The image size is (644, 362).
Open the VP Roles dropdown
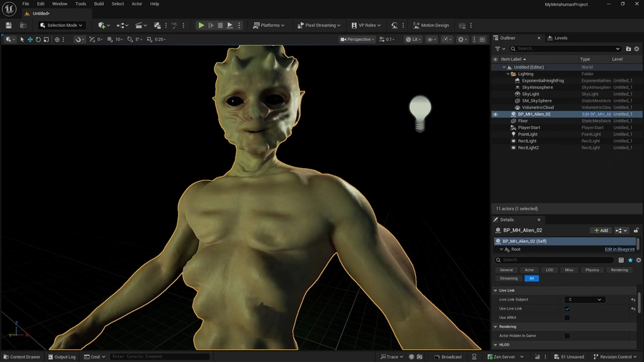pyautogui.click(x=366, y=26)
